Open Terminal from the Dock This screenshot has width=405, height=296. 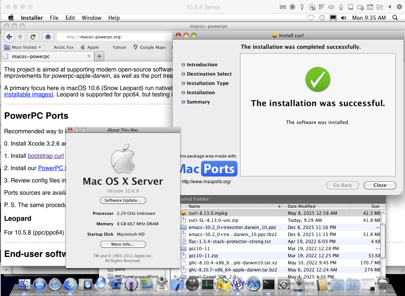click(x=269, y=284)
